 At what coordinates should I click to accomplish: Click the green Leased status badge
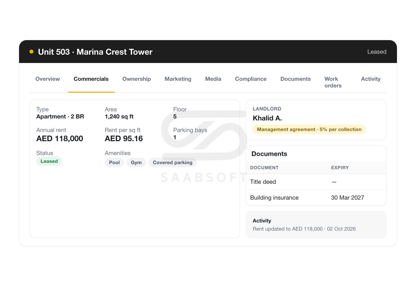pyautogui.click(x=49, y=161)
